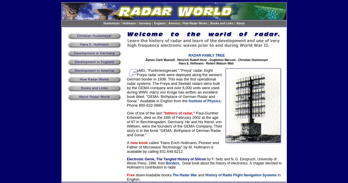Select Germany in the top navigation bar
Screen dimensions: 348x183
click(x=145, y=24)
